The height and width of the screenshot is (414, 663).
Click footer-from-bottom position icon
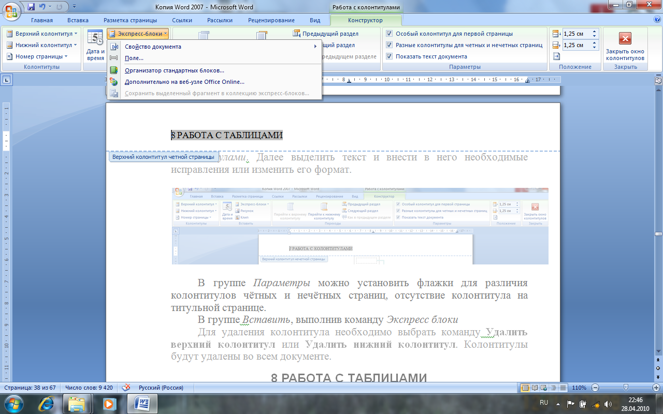pos(557,45)
